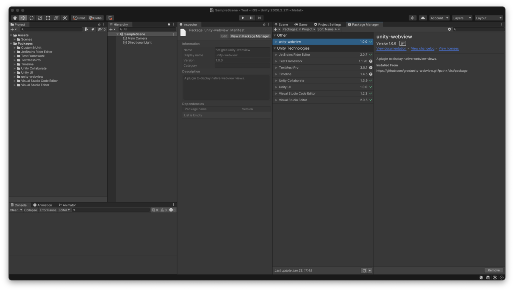Toggle Global handle orientation

click(x=95, y=18)
